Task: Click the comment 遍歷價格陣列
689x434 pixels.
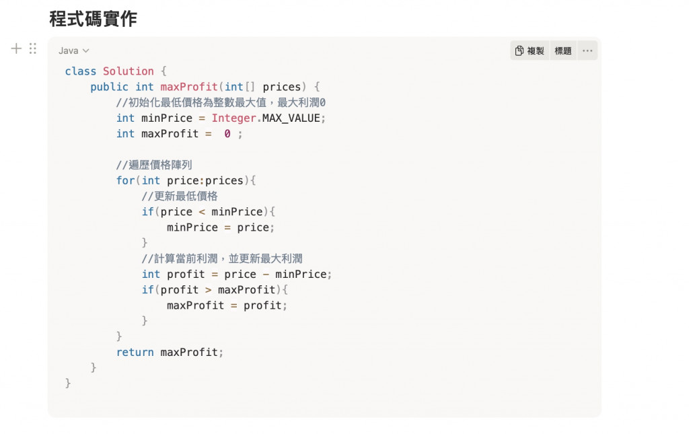Action: pyautogui.click(x=154, y=165)
